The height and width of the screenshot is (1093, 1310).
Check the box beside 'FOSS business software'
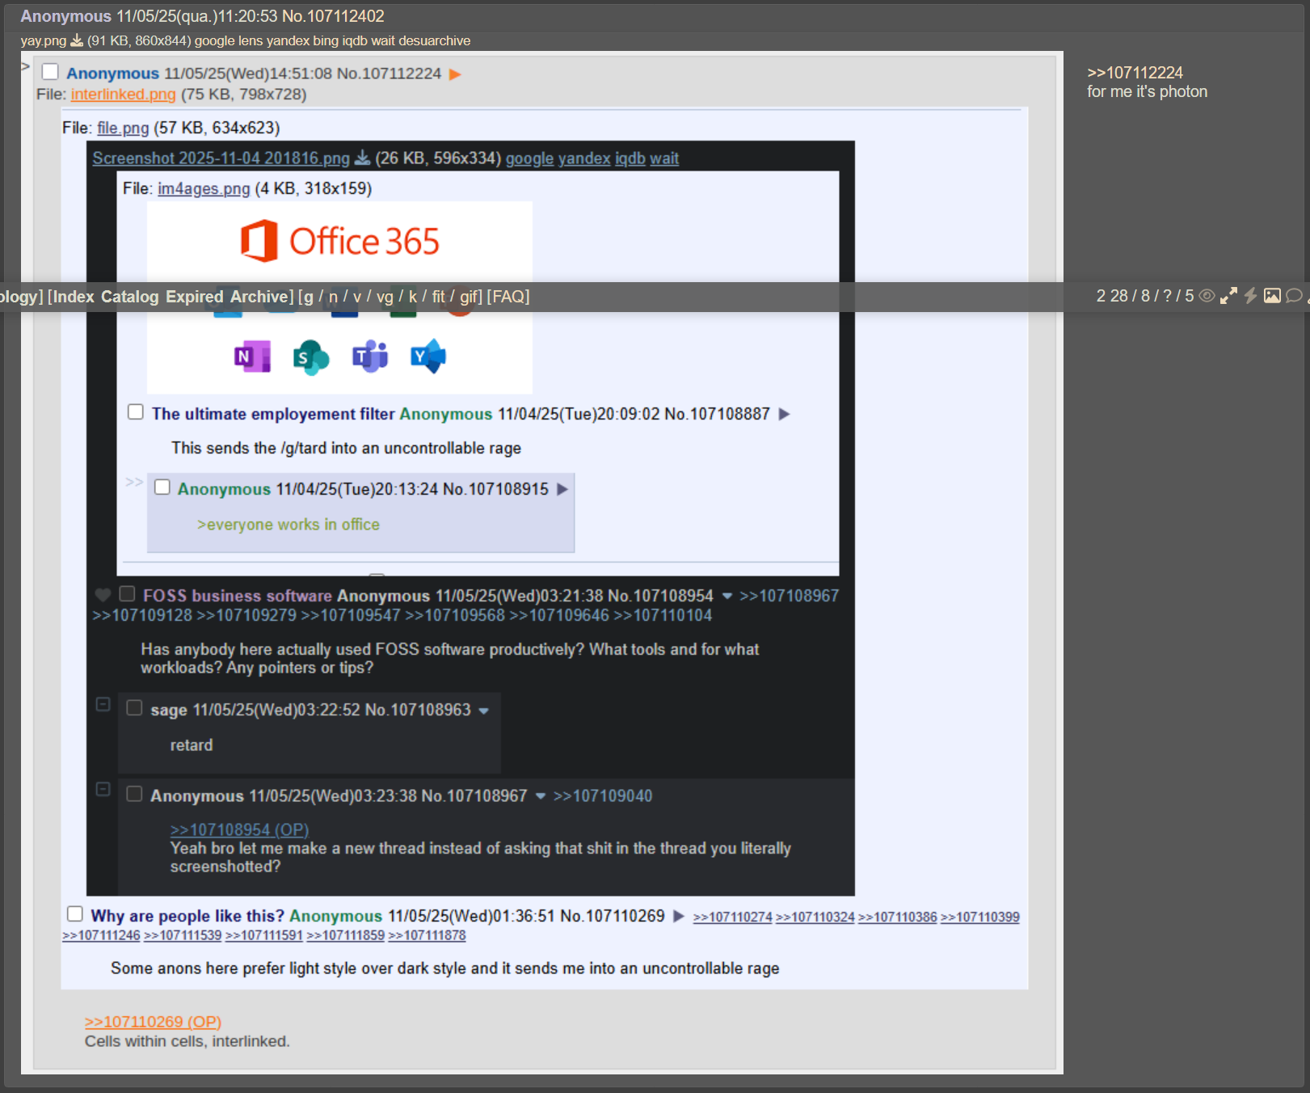(x=127, y=594)
